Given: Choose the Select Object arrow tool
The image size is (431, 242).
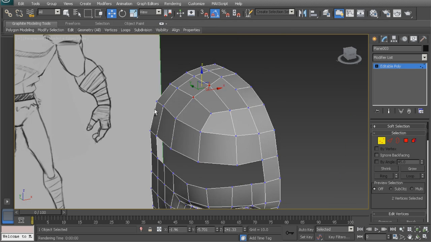Looking at the screenshot, I should pos(66,13).
